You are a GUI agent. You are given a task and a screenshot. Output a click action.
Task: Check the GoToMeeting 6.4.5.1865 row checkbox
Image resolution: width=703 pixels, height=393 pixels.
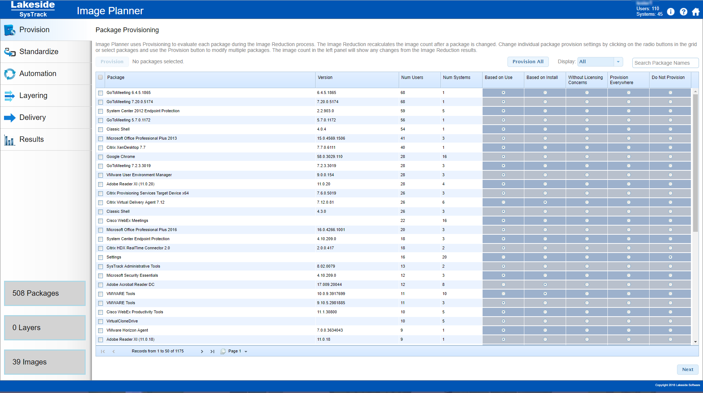coord(100,93)
